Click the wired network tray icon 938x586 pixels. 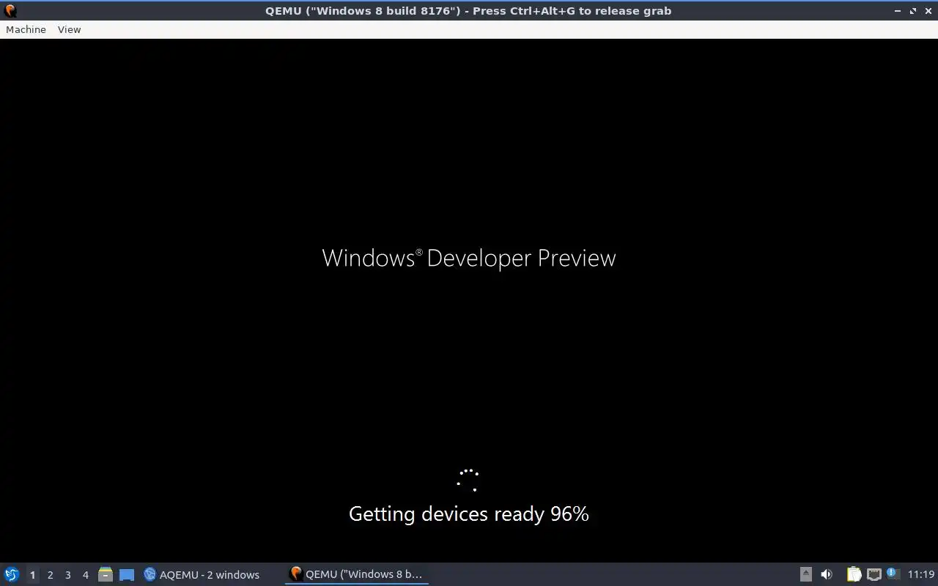(874, 574)
